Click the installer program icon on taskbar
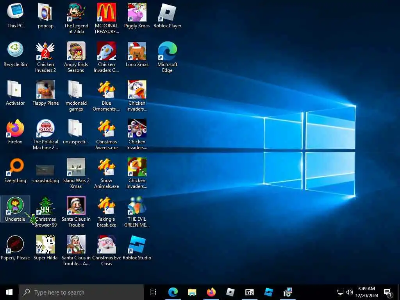Image resolution: width=400 pixels, height=300 pixels. pos(288,292)
